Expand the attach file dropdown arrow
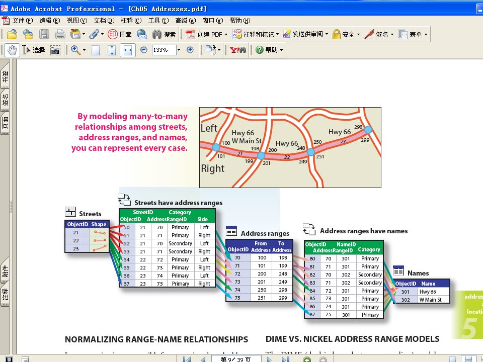This screenshot has height=362, width=483. 102,34
